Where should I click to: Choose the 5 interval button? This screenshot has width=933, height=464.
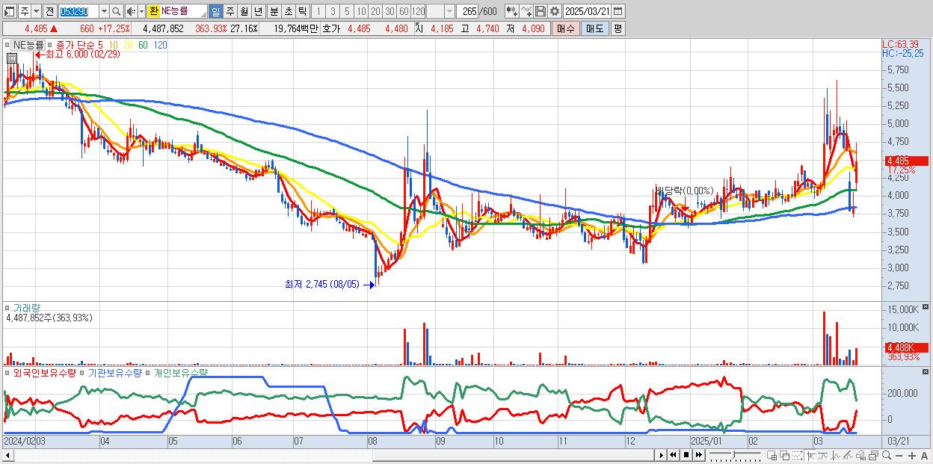[x=347, y=11]
